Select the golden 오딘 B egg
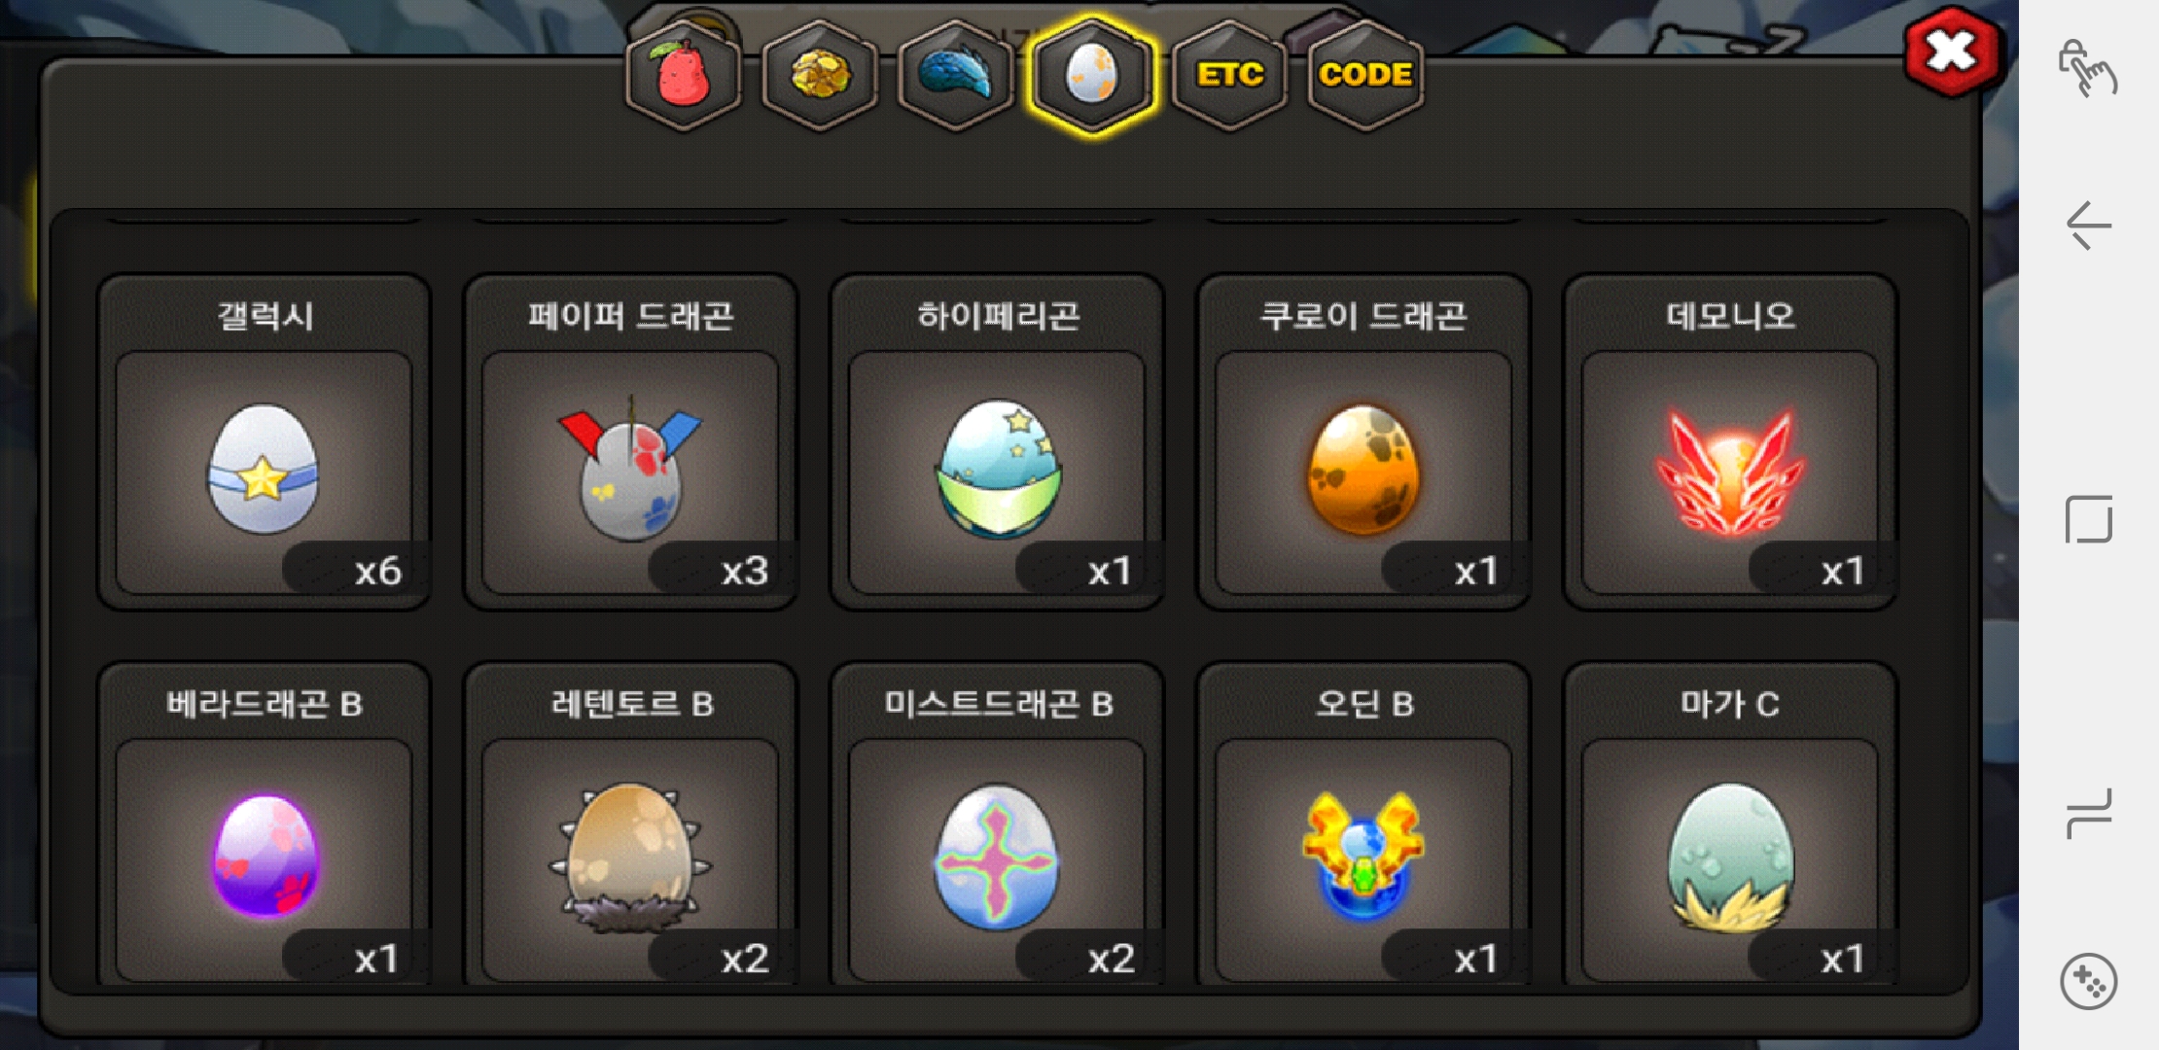This screenshot has height=1050, width=2159. tap(1363, 824)
